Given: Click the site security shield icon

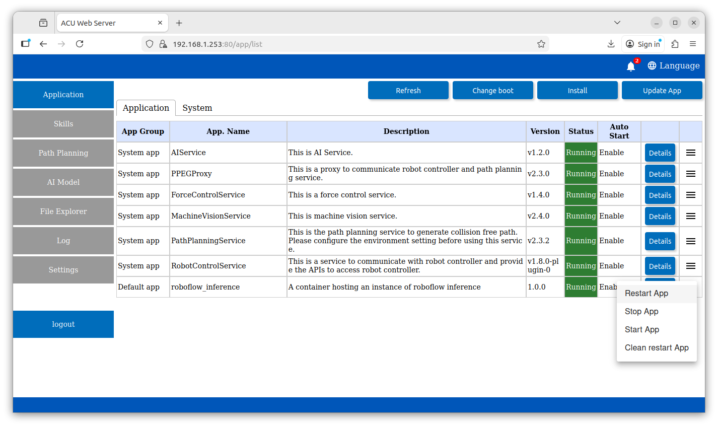Looking at the screenshot, I should [150, 44].
